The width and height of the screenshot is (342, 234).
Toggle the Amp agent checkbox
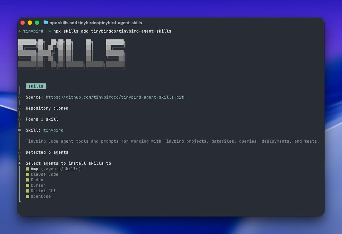[x=28, y=169]
